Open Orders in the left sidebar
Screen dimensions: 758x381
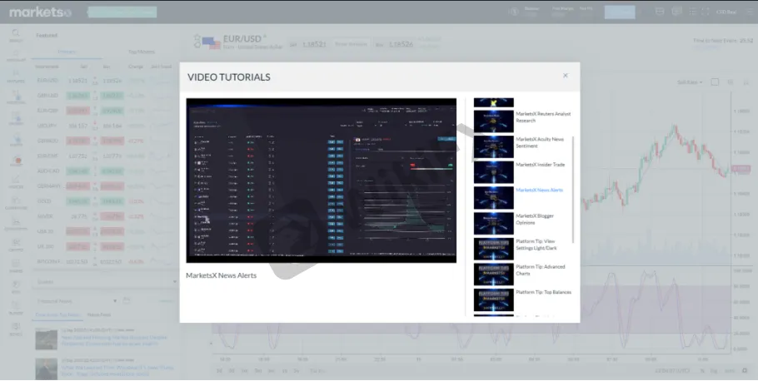pos(16,119)
